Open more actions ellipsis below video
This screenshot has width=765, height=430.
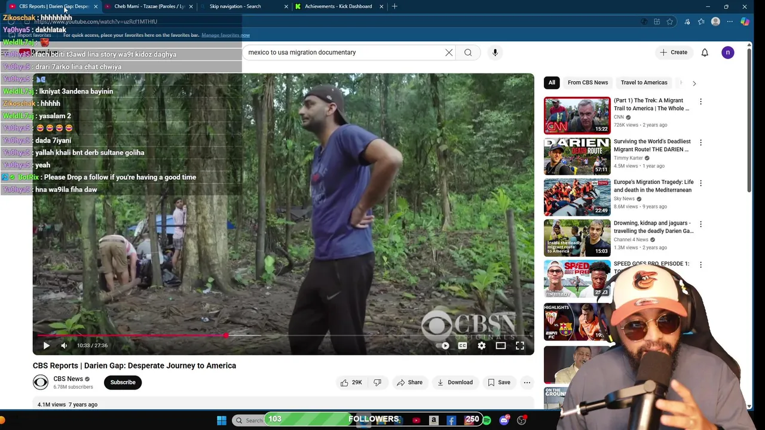click(x=527, y=382)
